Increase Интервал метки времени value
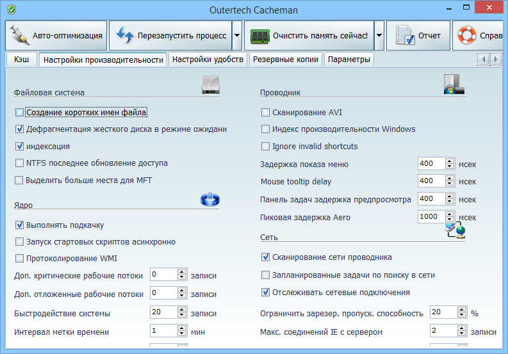This screenshot has width=508, height=354. [x=182, y=328]
